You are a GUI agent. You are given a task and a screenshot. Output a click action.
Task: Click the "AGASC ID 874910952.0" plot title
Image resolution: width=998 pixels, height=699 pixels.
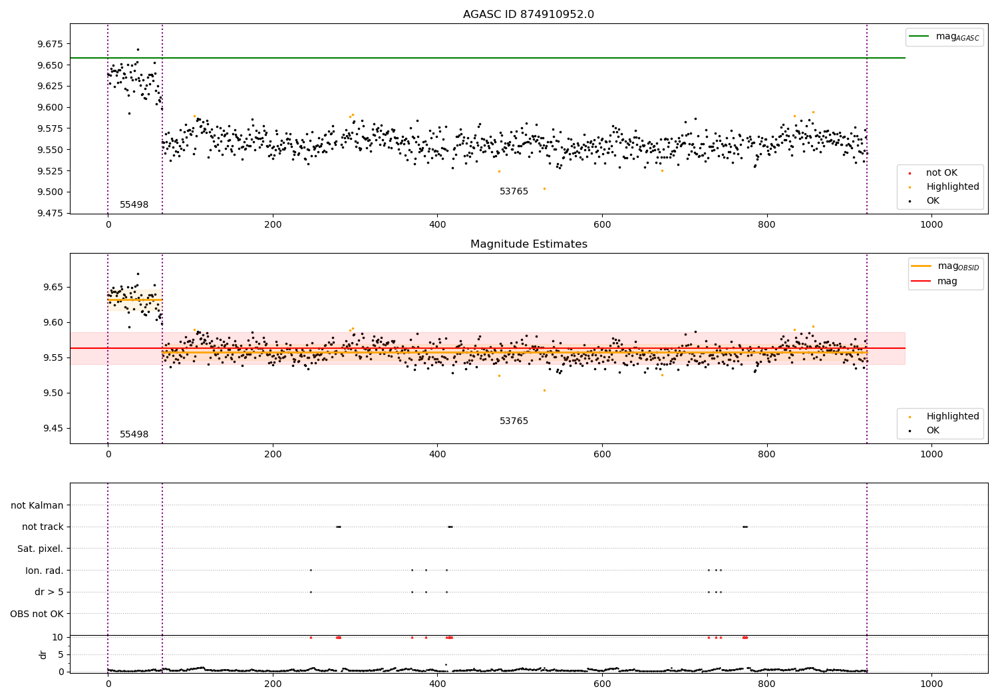[x=528, y=15]
